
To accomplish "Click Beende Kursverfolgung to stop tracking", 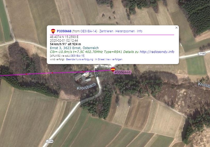I will coord(80,59).
